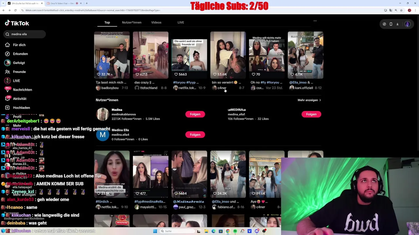The height and width of the screenshot is (235, 419).
Task: Open the medinakablanova profile picture
Action: coord(102,114)
